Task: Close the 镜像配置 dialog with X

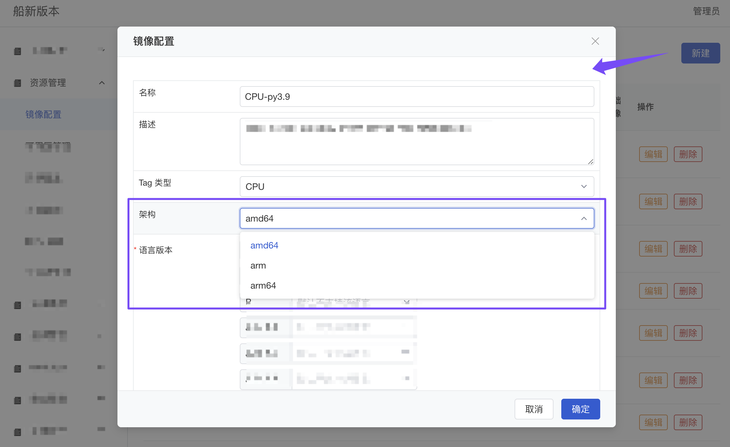Action: coord(595,41)
